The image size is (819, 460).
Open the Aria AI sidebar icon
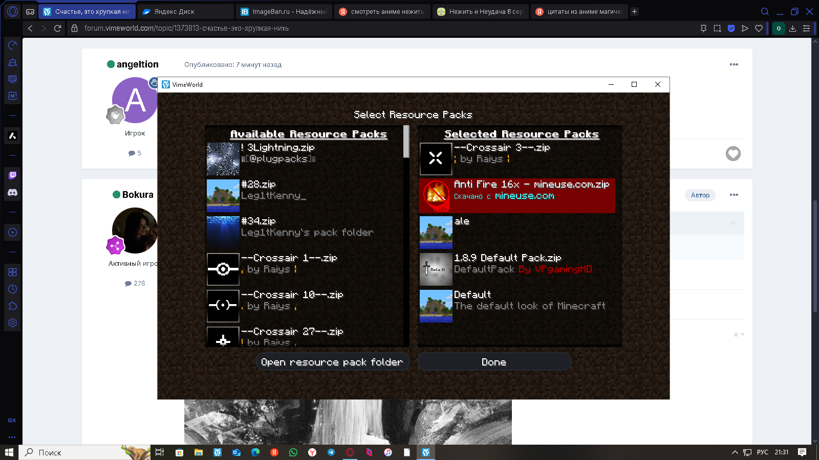point(12,136)
